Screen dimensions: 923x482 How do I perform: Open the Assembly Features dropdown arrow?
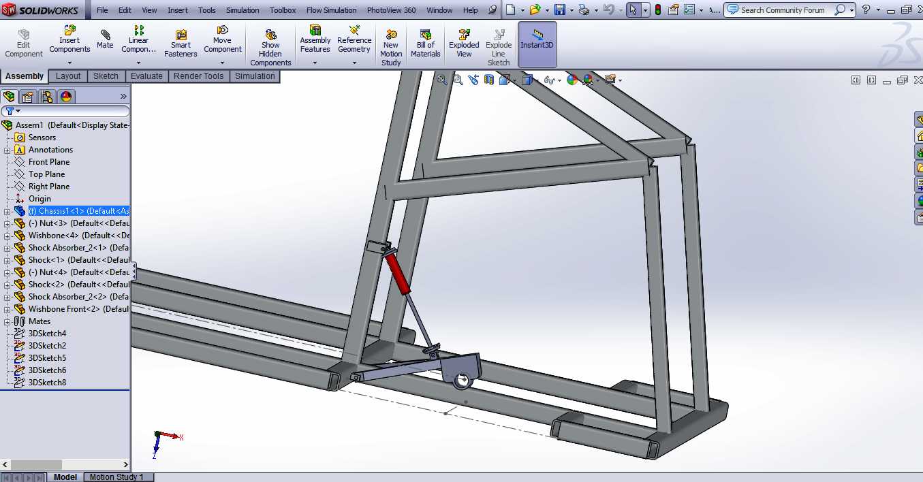coord(315,63)
